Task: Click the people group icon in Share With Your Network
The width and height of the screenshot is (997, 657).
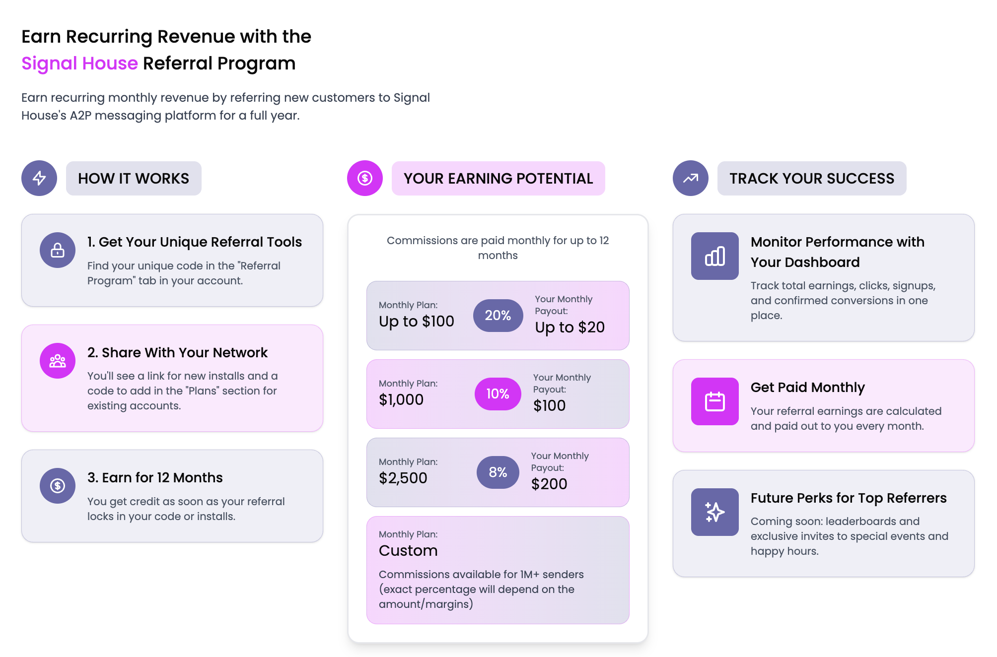Action: pos(58,361)
